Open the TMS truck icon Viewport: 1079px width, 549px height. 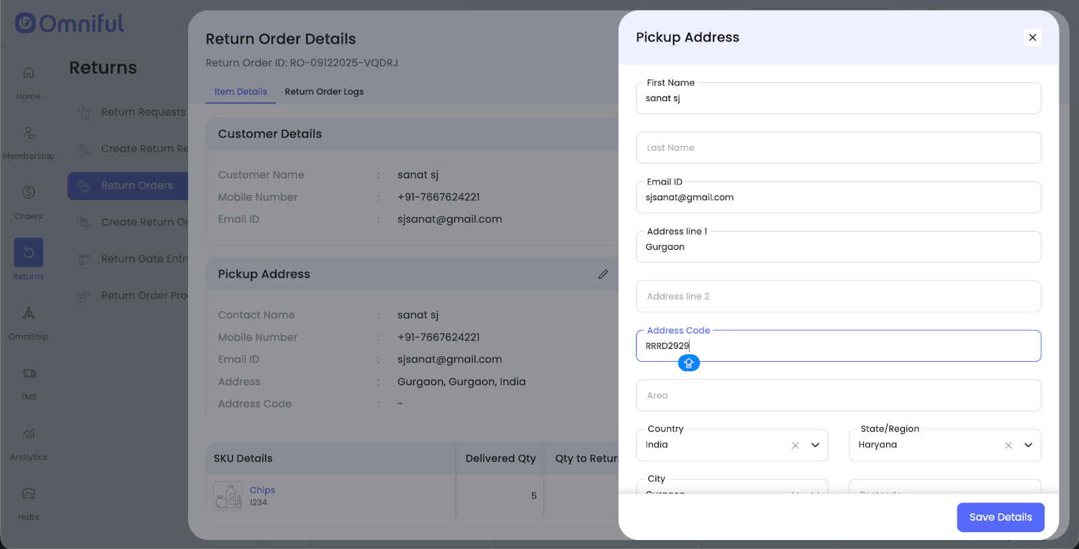pos(28,373)
